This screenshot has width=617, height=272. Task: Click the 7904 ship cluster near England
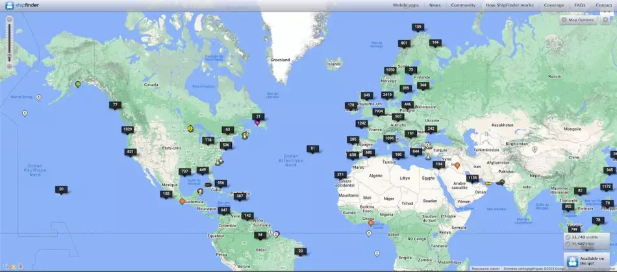(x=378, y=112)
